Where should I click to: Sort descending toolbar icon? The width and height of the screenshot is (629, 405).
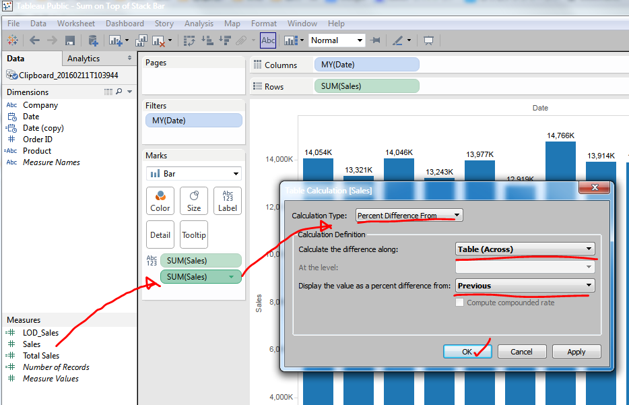[225, 40]
